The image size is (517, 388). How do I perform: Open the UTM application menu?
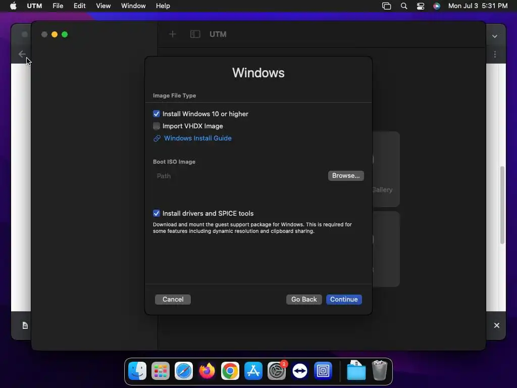(x=34, y=6)
